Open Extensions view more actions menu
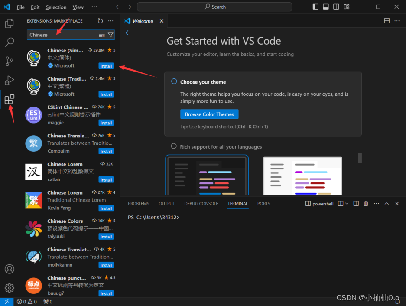 pos(111,21)
